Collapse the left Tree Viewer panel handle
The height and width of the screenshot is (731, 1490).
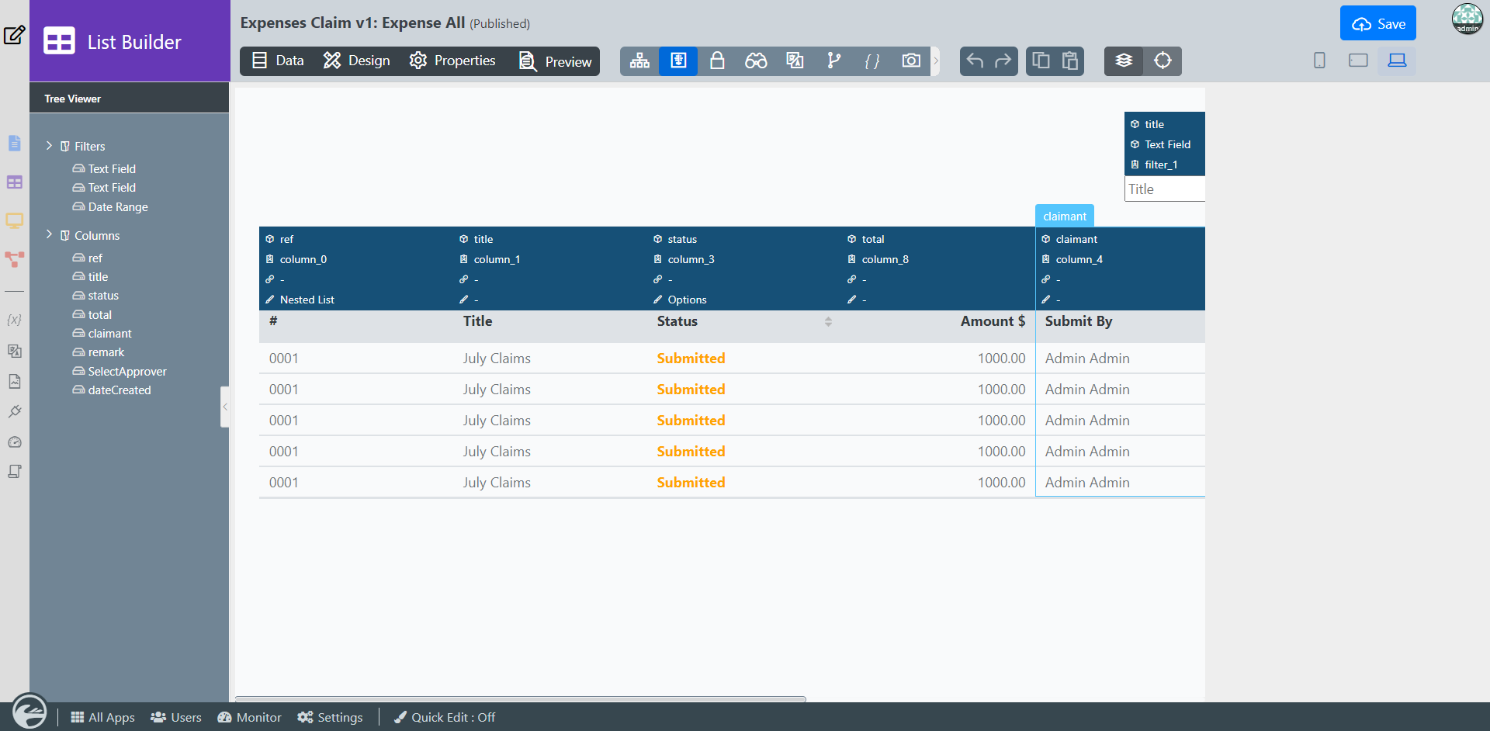[225, 407]
